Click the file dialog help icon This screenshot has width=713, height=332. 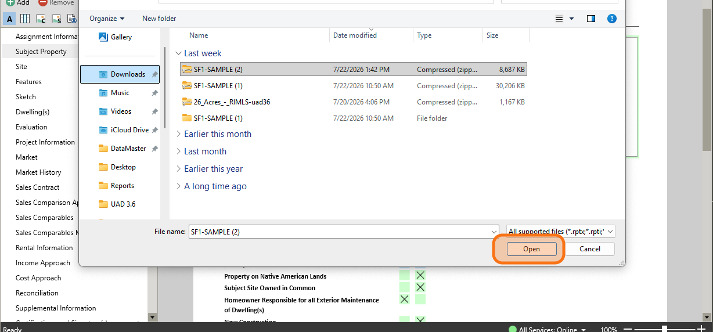coord(611,19)
